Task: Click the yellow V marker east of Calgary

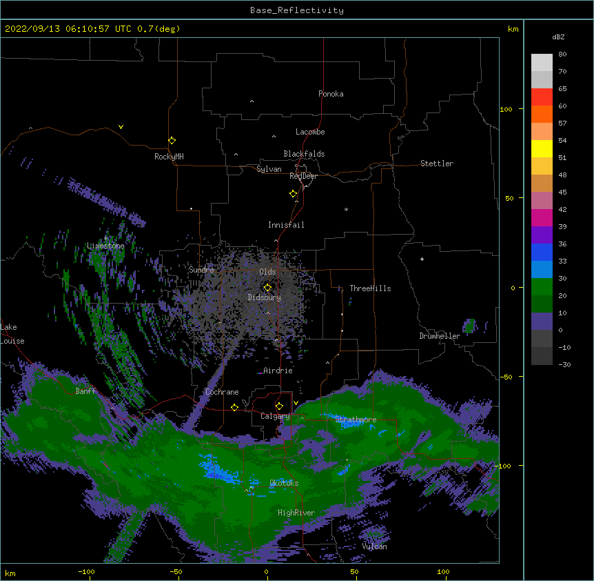Action: (x=296, y=403)
